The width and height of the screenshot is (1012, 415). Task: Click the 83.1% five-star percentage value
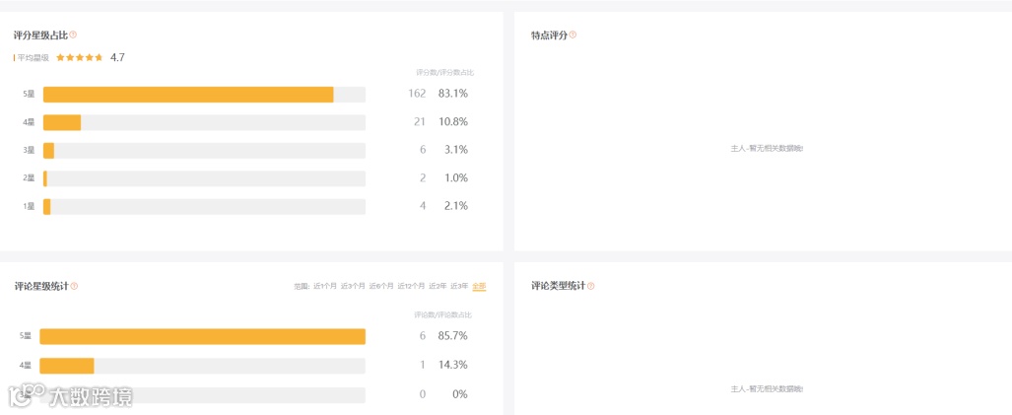(x=453, y=94)
